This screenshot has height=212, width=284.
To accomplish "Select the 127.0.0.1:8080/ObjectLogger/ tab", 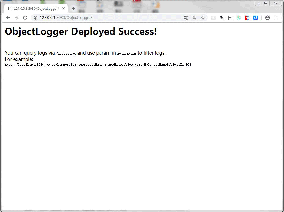I will (36, 8).
